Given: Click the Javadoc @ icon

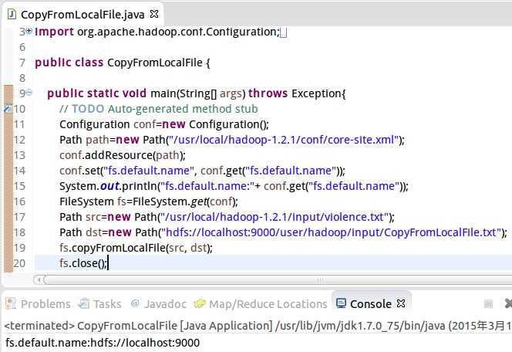Looking at the screenshot, I should [134, 303].
